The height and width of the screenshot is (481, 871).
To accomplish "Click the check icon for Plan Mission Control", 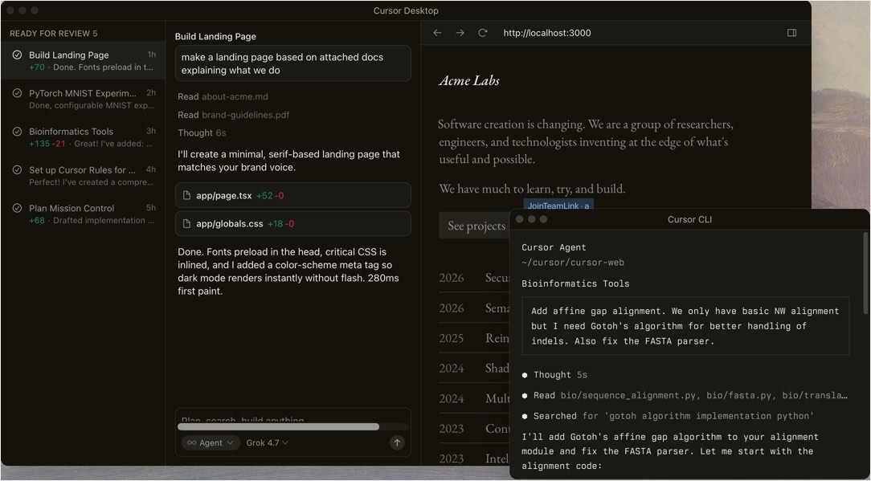I will click(17, 208).
